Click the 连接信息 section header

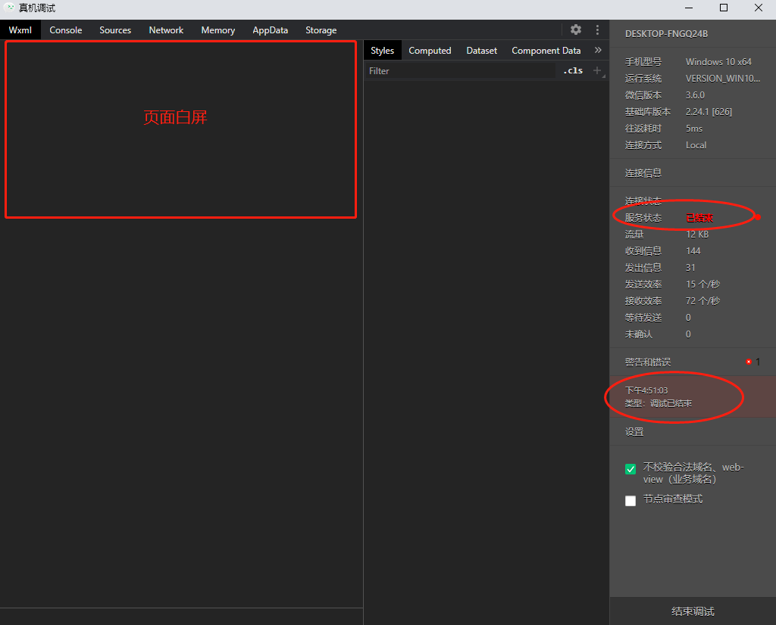tap(693, 173)
